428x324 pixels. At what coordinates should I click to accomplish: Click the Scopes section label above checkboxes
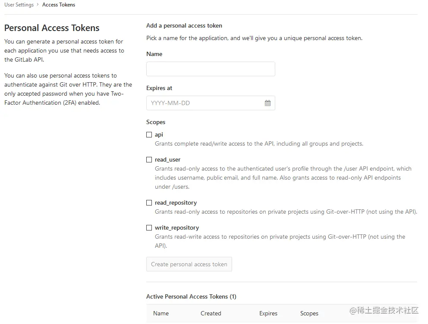(x=156, y=122)
